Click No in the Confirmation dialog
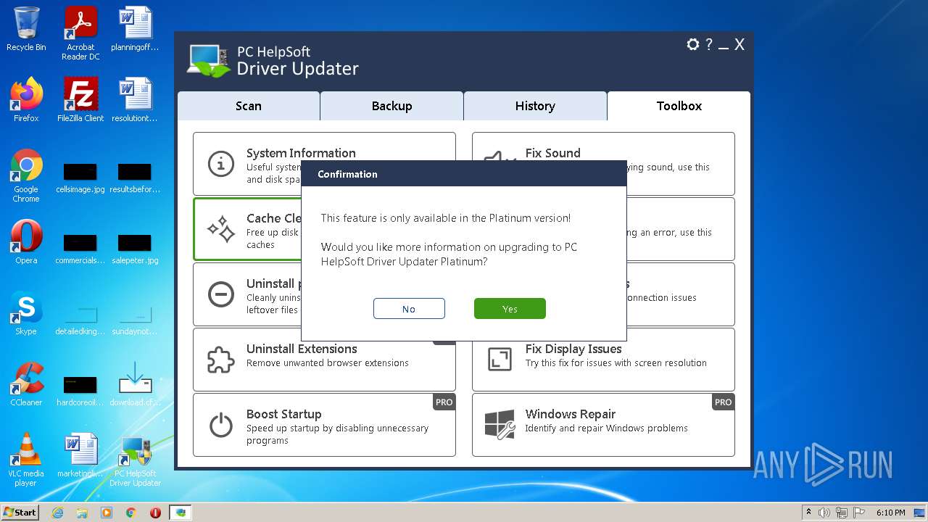The height and width of the screenshot is (522, 928). pyautogui.click(x=409, y=309)
